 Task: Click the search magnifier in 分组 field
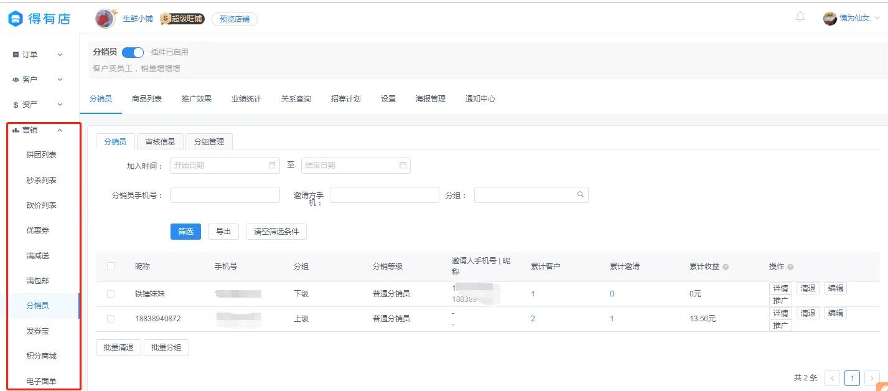coord(580,194)
